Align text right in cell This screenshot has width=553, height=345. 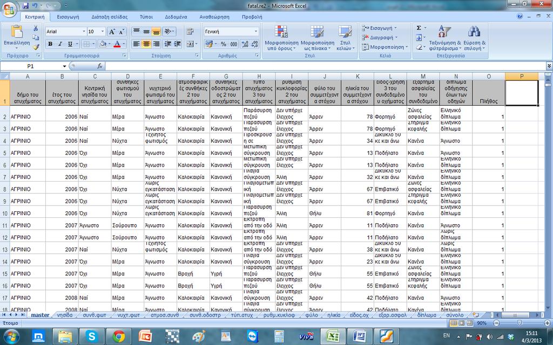click(156, 44)
